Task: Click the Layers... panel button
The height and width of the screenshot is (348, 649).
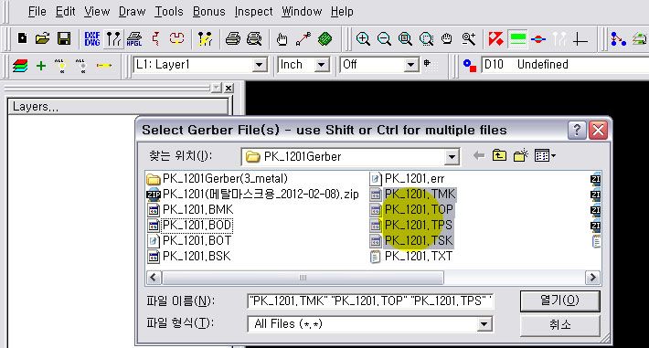Action: pos(118,107)
